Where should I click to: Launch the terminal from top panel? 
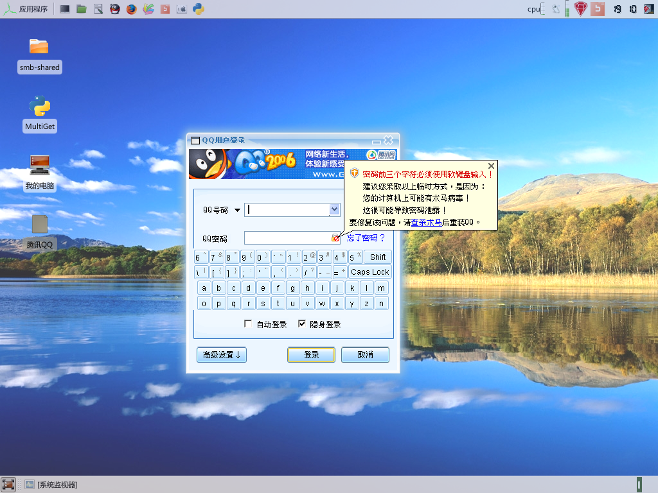point(65,9)
